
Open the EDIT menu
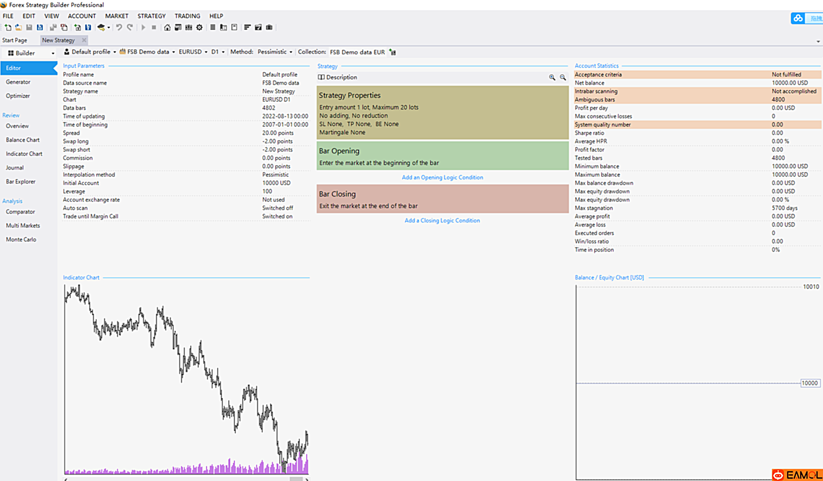(29, 16)
